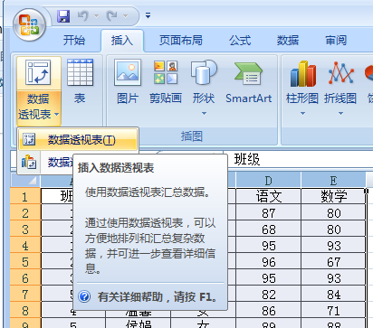The width and height of the screenshot is (373, 328).
Task: Click cell D2 containing 87
Action: (x=268, y=213)
